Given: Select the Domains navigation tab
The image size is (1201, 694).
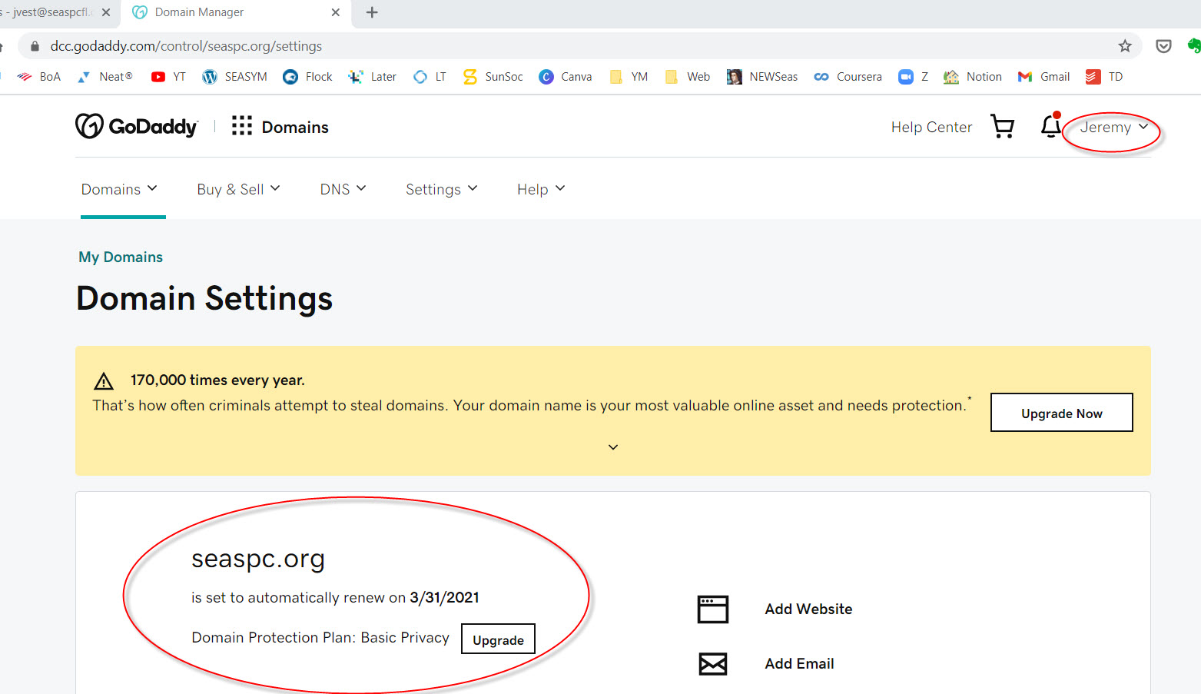Looking at the screenshot, I should coord(119,189).
